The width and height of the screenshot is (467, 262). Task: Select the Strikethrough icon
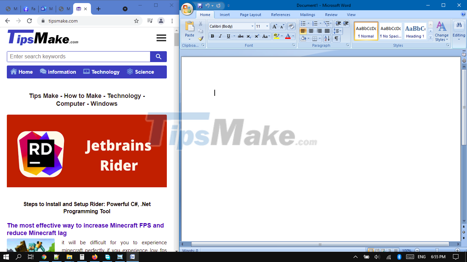240,36
